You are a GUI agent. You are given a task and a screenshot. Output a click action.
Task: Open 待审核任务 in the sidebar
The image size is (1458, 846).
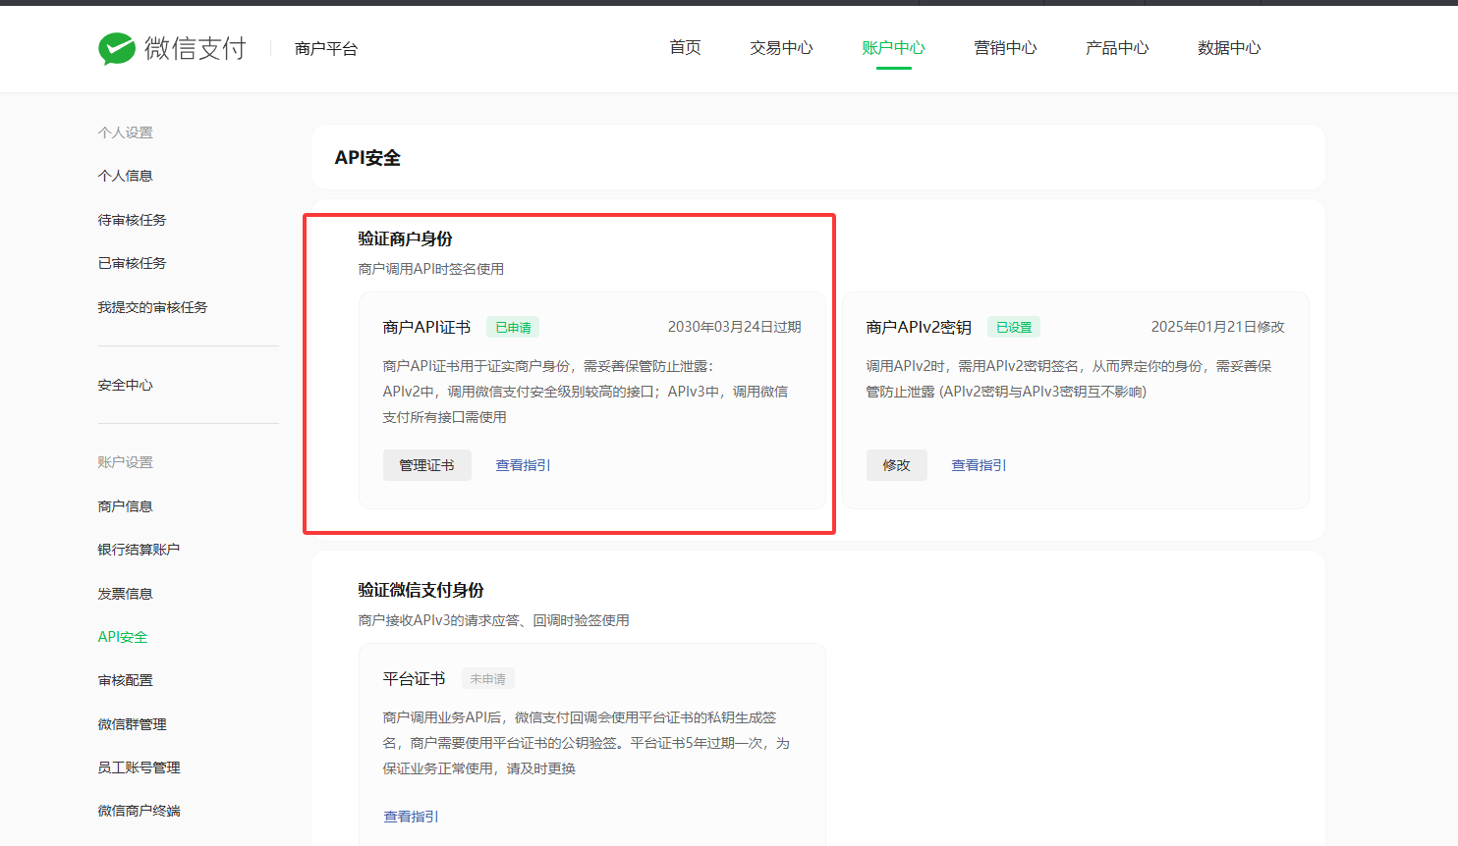point(132,220)
